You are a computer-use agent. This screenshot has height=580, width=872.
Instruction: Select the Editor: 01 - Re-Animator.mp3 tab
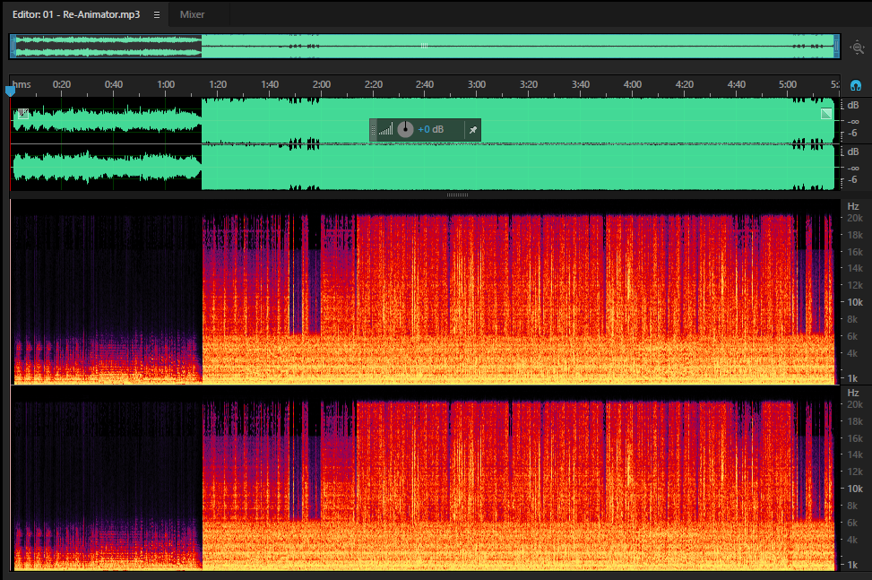(76, 14)
